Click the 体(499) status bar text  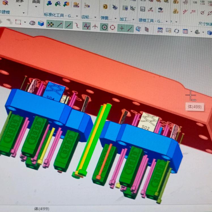tap(42, 209)
